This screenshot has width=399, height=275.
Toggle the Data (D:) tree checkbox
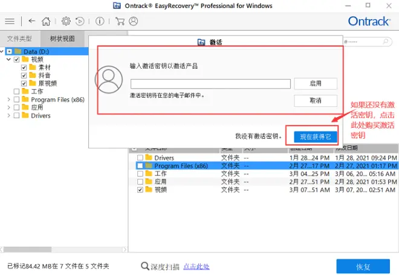9,51
